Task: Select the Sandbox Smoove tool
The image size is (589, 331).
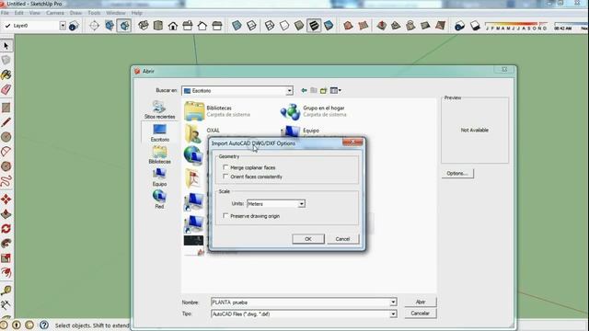Action: coord(381,26)
